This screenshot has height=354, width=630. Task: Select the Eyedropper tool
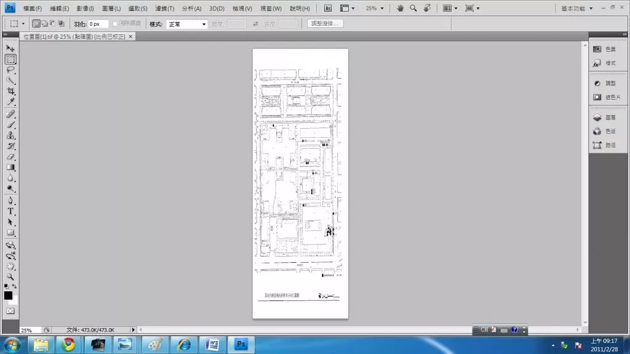pos(10,102)
